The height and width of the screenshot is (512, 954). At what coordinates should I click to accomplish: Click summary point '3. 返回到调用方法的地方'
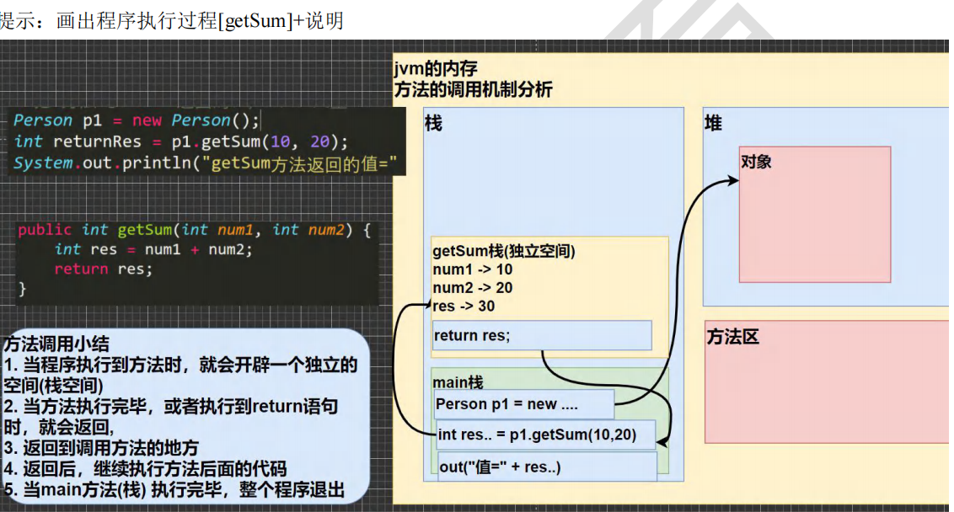click(102, 448)
